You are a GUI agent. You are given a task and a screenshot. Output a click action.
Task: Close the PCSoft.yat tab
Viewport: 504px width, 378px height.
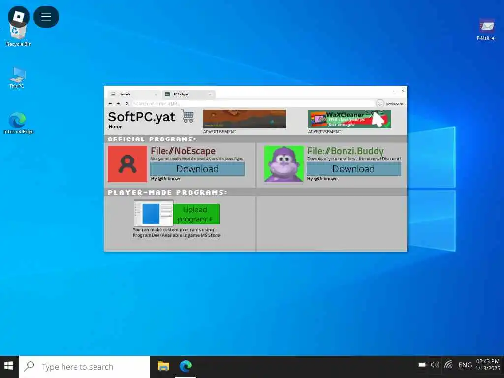click(210, 94)
